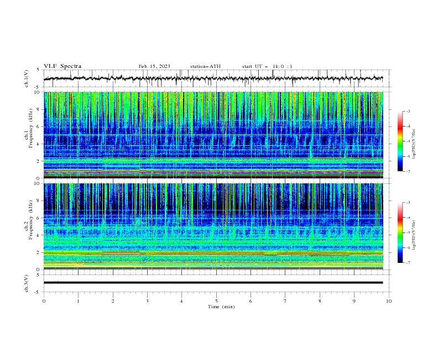Click the "ch.3(V)" axis label

coord(27,283)
